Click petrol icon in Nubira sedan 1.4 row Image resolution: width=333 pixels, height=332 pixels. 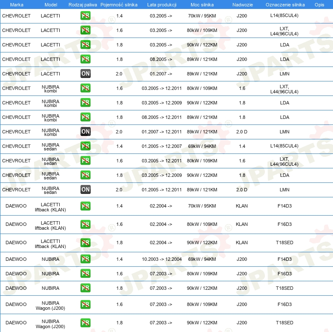(x=85, y=146)
